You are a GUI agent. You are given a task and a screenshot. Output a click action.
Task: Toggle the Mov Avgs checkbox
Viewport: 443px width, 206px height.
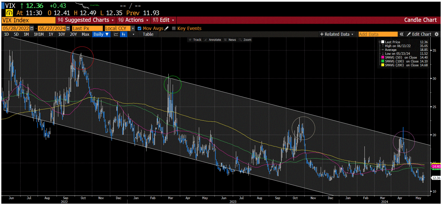[140, 28]
